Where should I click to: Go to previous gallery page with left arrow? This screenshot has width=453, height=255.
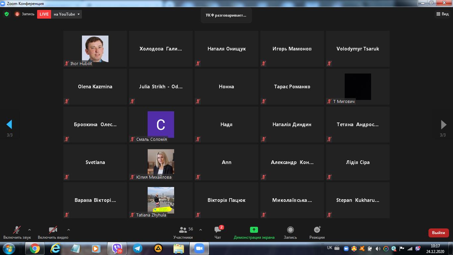9,125
